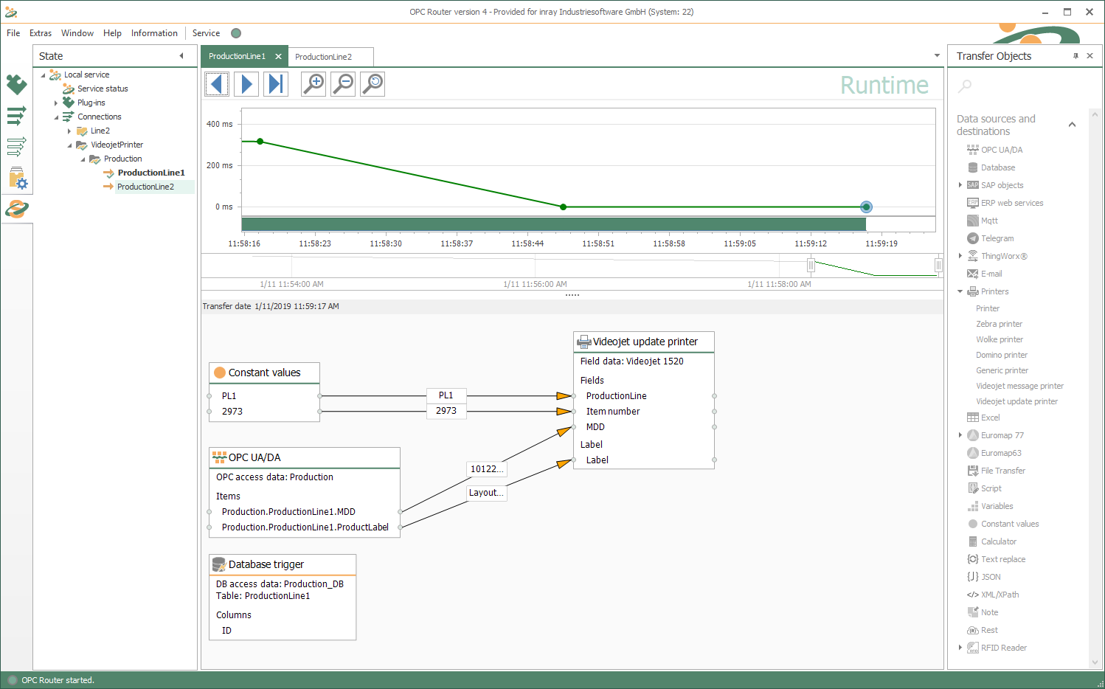Pin the Transfer Objects panel
The image size is (1105, 689).
[1075, 56]
